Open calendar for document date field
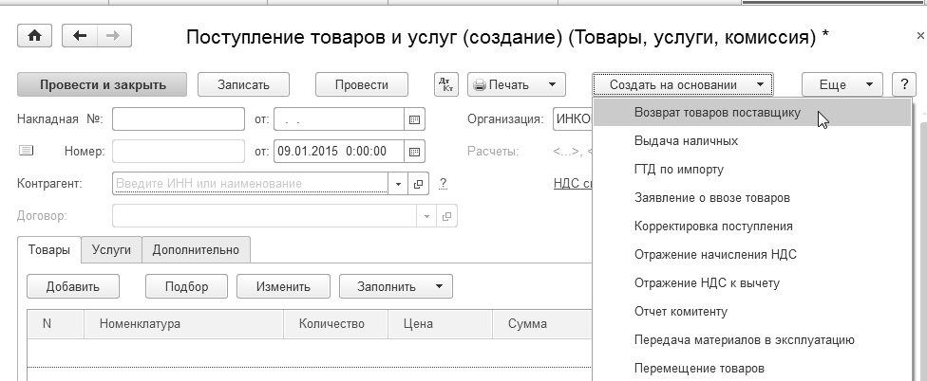Viewport: 927px width, 381px height. pyautogui.click(x=413, y=152)
